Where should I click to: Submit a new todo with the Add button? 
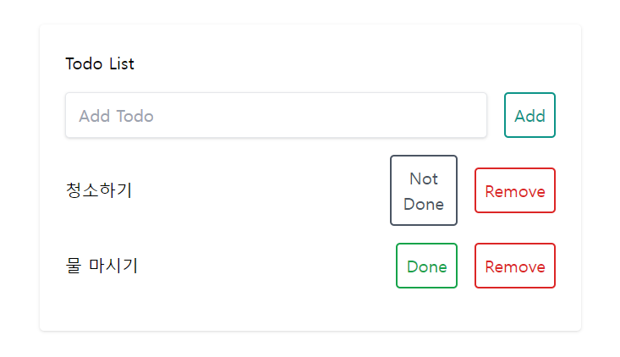529,115
